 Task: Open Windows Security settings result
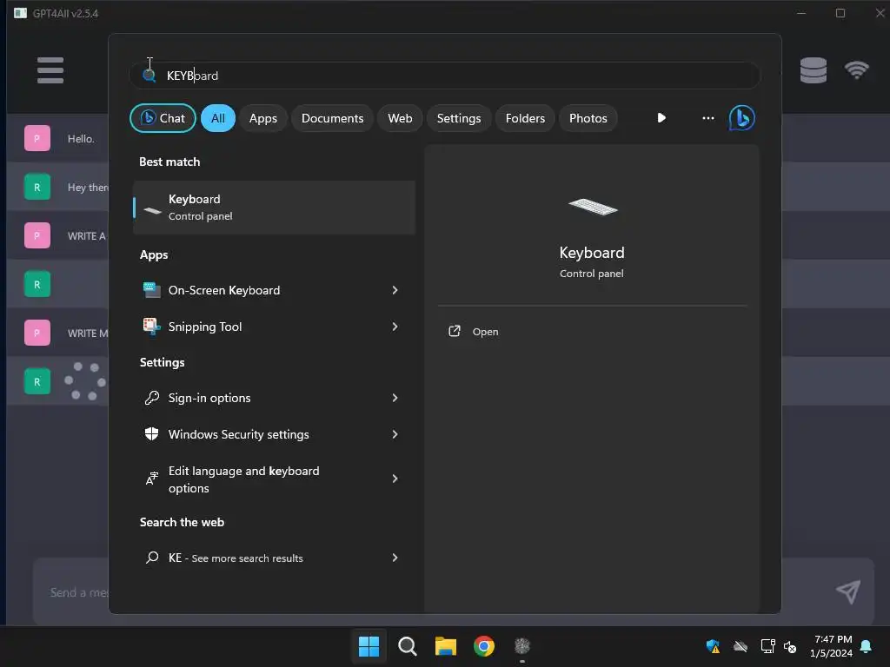coord(274,434)
